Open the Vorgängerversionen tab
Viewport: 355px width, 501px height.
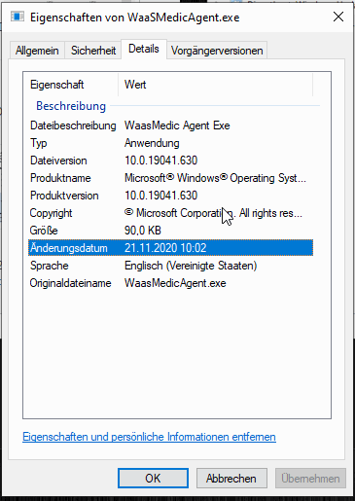click(x=217, y=51)
